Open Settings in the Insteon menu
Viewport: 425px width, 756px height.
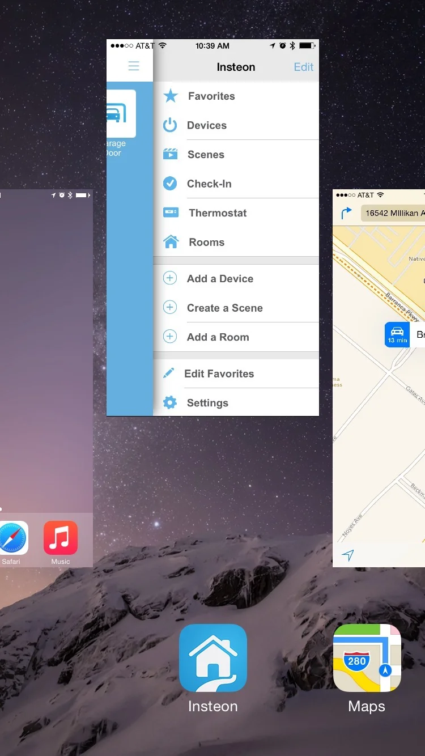click(x=236, y=402)
